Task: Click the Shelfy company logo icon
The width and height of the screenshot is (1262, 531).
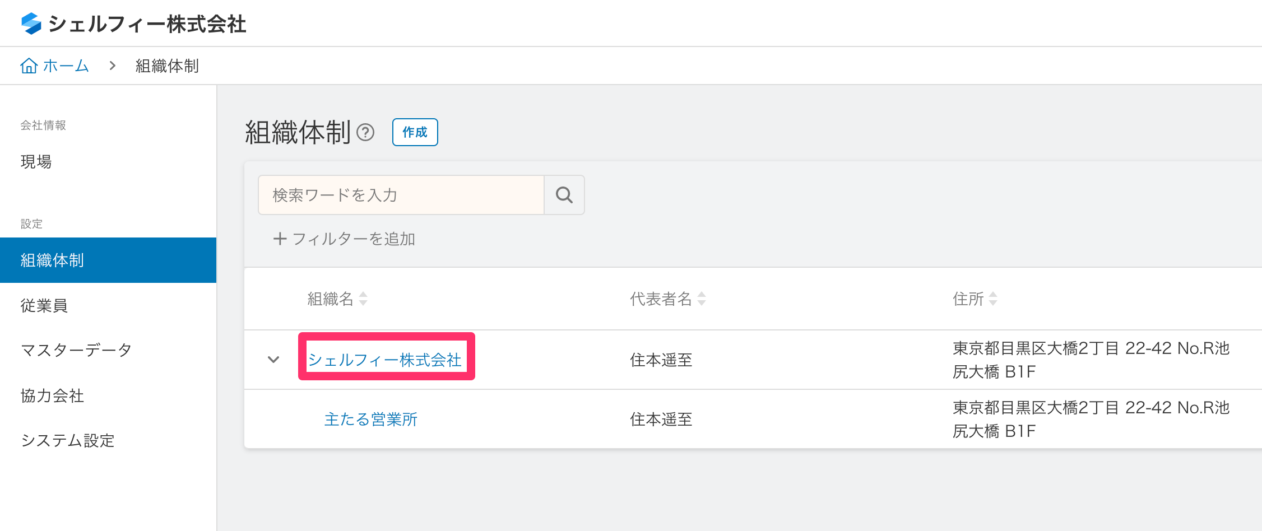Action: [x=31, y=24]
